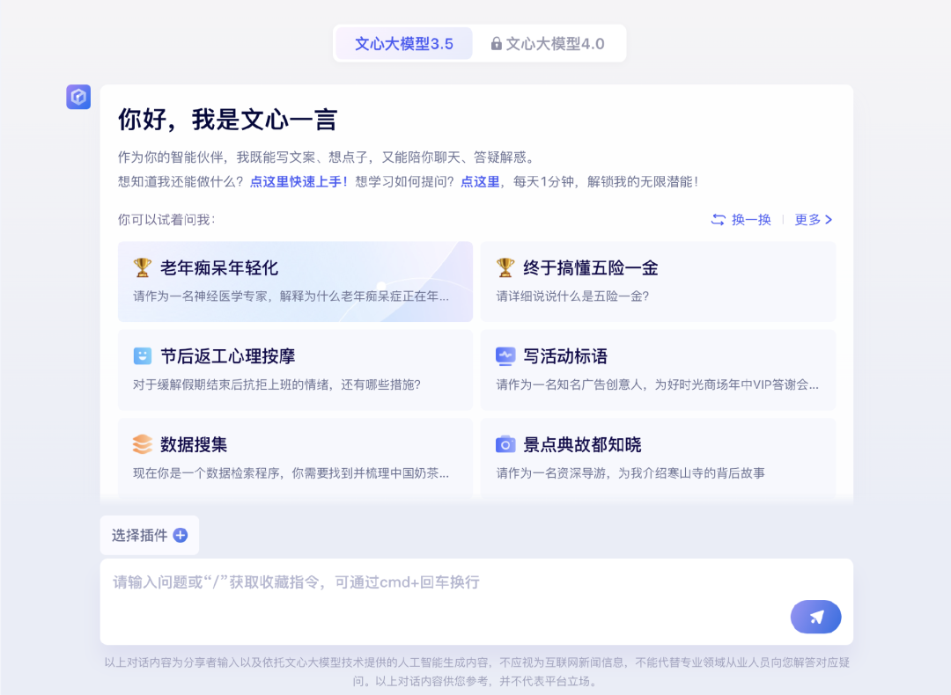Click the orange layers icon on 数据搜集
951x695 pixels.
143,444
